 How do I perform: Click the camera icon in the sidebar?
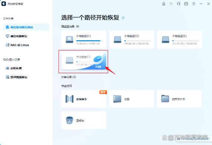coord(7,68)
